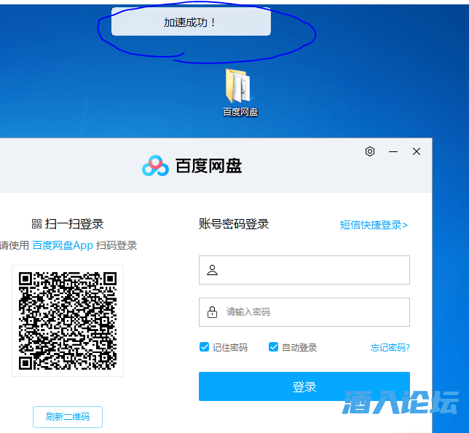The image size is (469, 433).
Task: Click the 百度网盘 cloud logo
Action: tap(155, 166)
